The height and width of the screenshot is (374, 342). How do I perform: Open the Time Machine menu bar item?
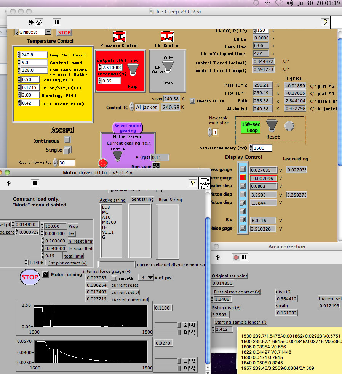(256, 3)
